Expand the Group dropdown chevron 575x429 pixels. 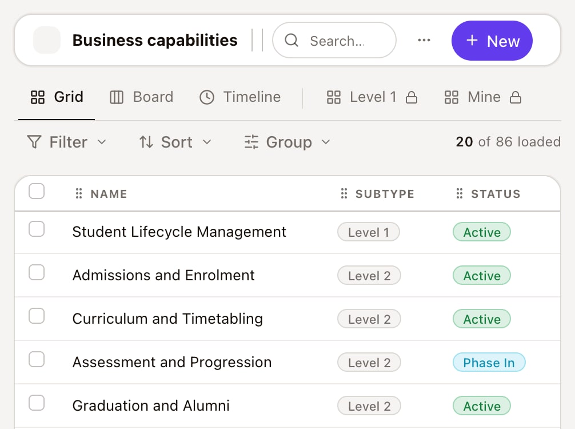[x=326, y=142]
